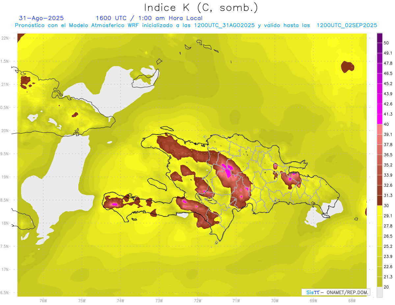Click the legend value '47.8'
Viewport: 395px width, 305px height.
click(x=388, y=63)
